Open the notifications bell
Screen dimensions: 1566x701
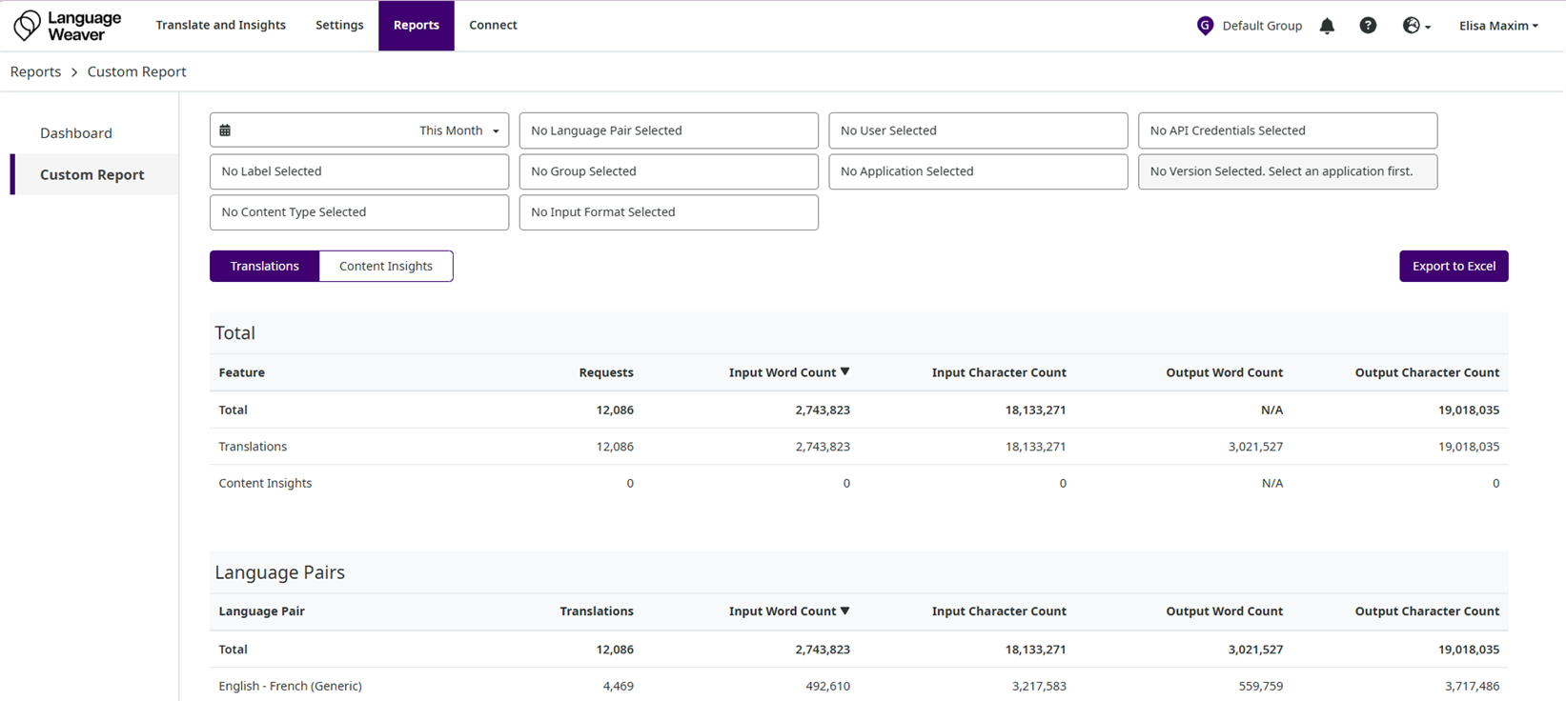tap(1327, 26)
